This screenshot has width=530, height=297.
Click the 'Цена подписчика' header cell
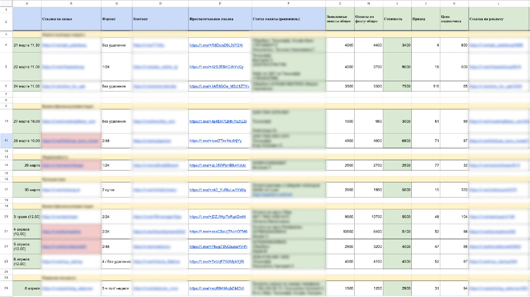454,19
